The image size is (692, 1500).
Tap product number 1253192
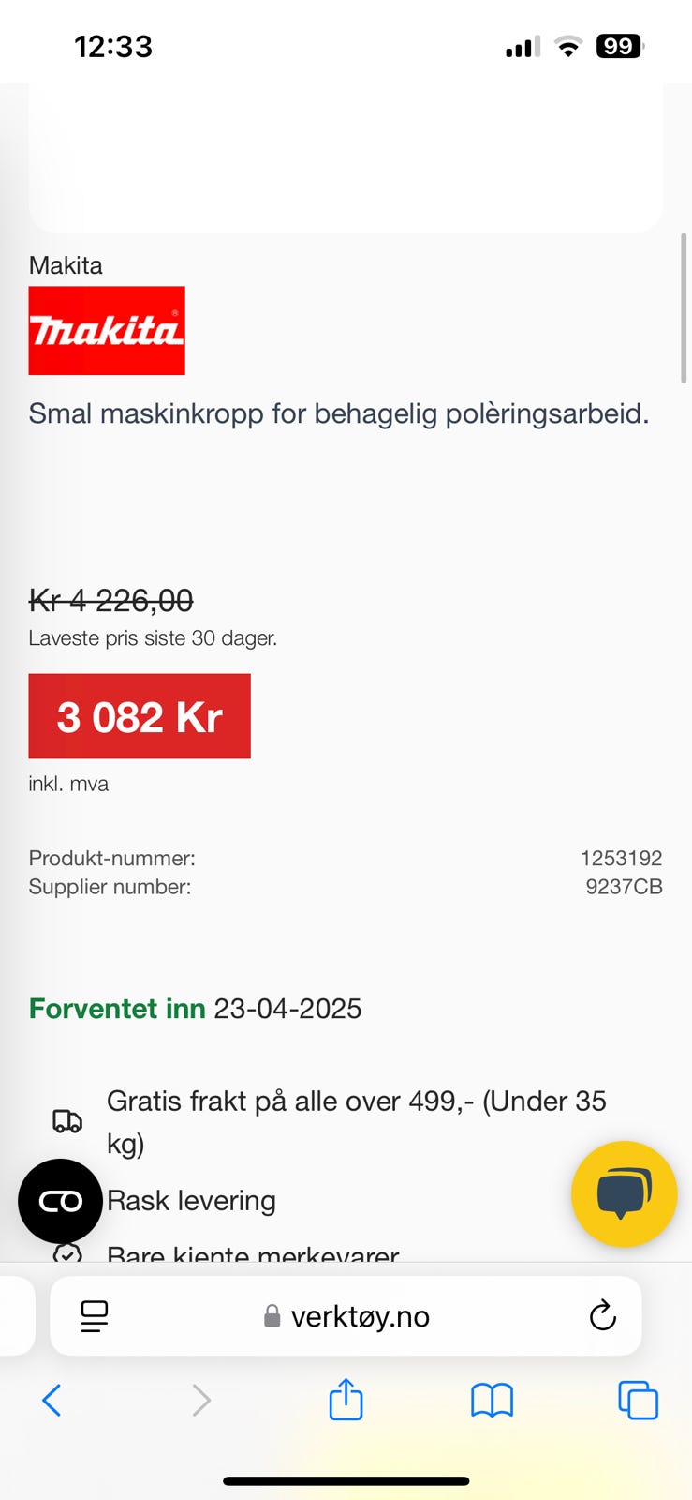pos(621,858)
